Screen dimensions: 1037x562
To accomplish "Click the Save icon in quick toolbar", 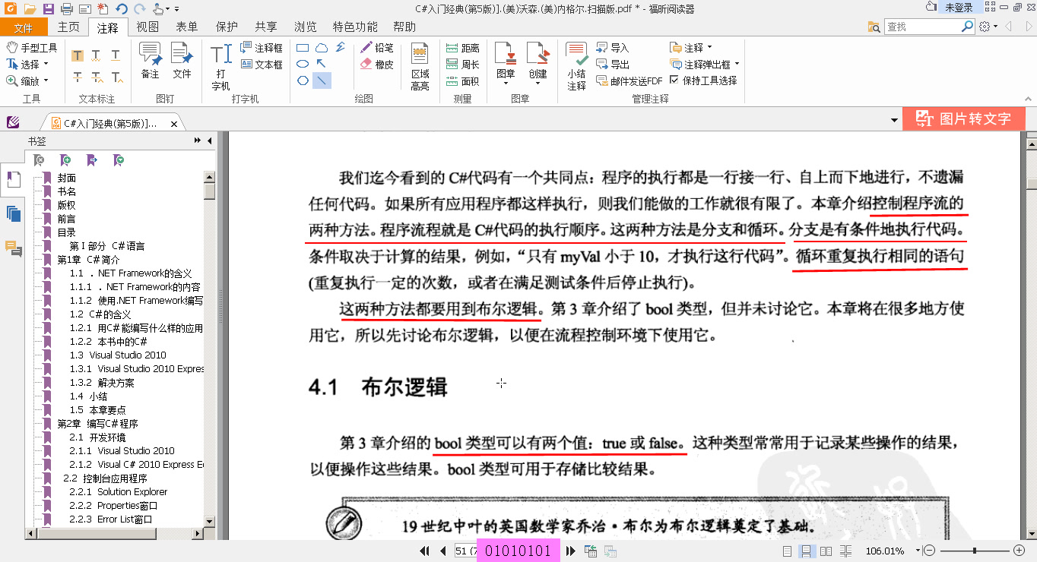I will (x=48, y=9).
